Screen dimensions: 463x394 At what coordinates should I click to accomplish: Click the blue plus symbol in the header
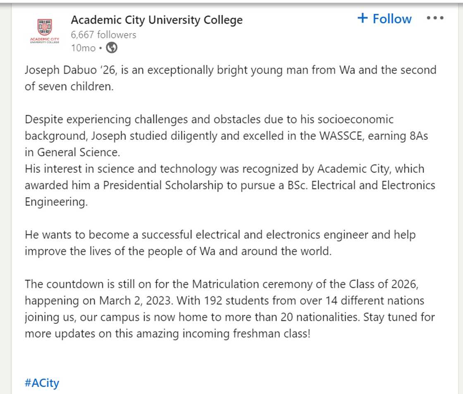click(363, 18)
